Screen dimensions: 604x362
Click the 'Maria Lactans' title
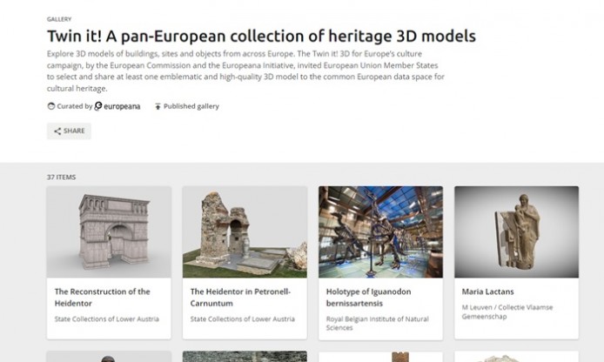tap(487, 292)
